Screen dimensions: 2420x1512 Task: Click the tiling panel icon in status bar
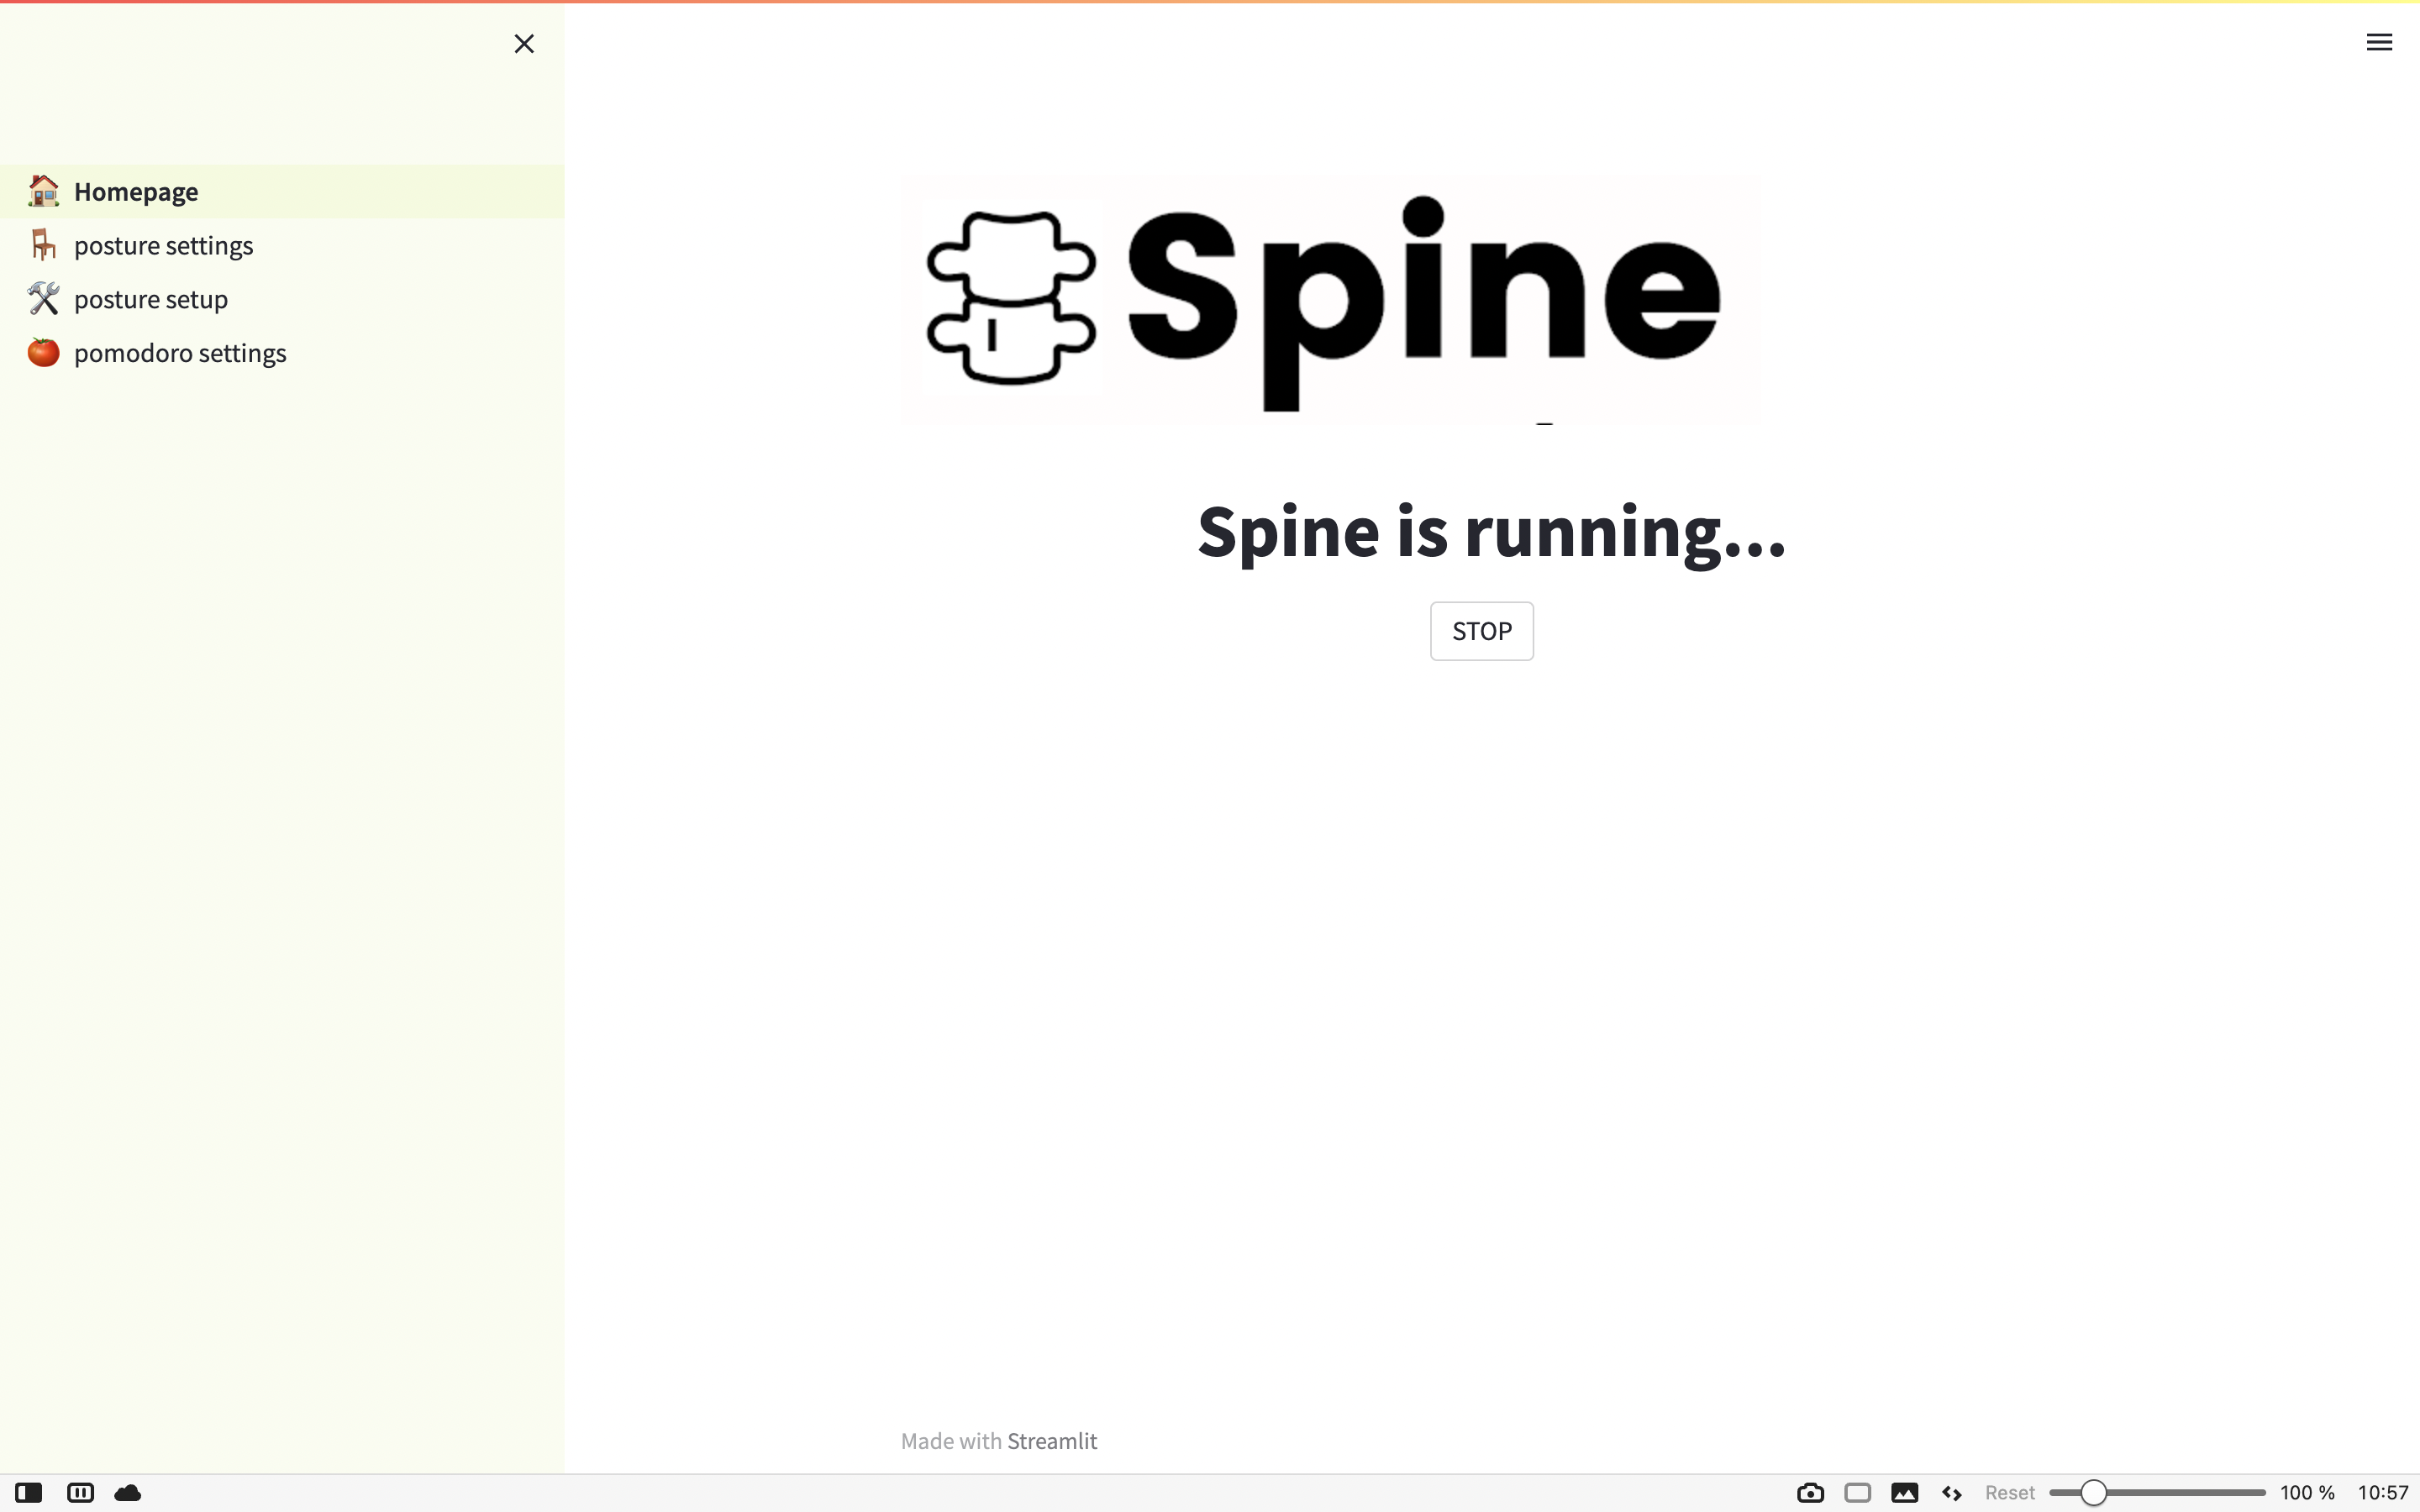point(80,1493)
